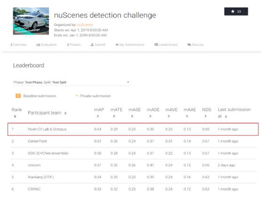Open the Discuss tab
This screenshot has height=197, width=261.
195,45
